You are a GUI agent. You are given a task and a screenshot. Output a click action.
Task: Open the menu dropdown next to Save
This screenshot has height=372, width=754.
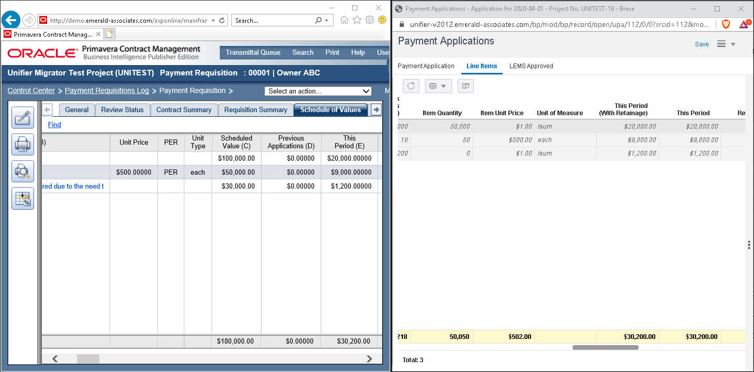click(726, 44)
